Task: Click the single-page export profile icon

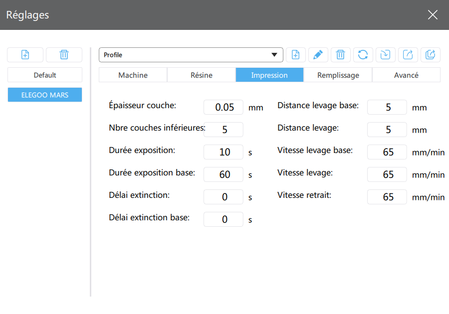Action: 408,55
